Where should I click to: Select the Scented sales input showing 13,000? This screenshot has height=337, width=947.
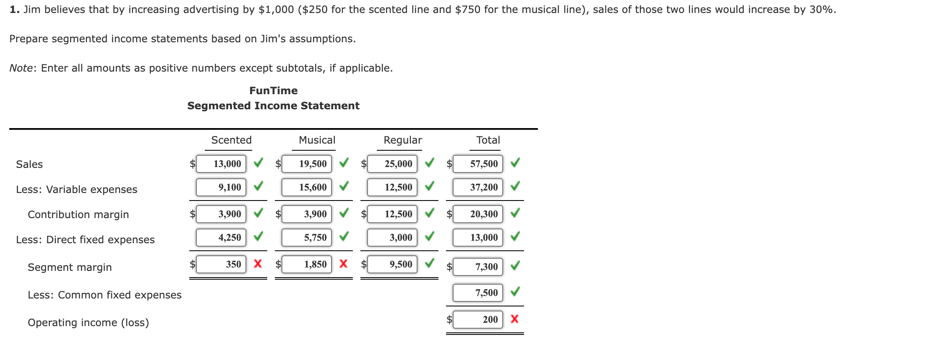click(221, 164)
